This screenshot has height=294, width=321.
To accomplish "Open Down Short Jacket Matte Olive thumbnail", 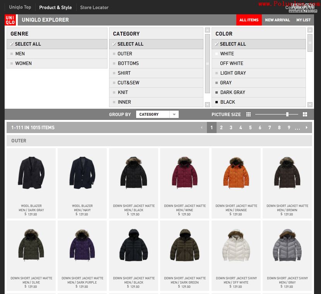I will pos(31,256).
